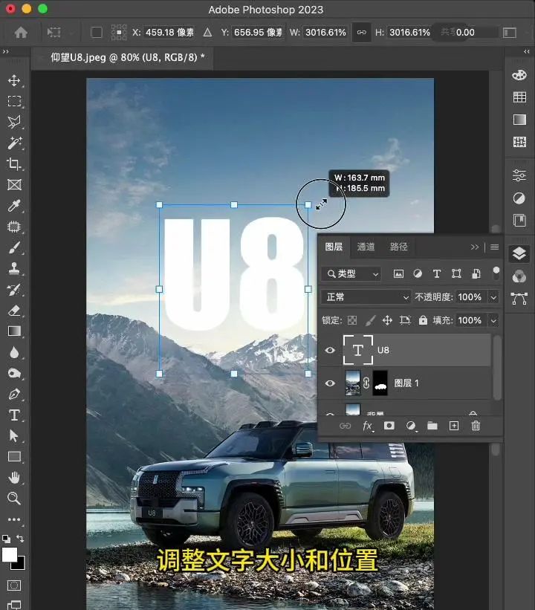Select the Path Selection tool
This screenshot has width=535, height=610.
pos(14,435)
